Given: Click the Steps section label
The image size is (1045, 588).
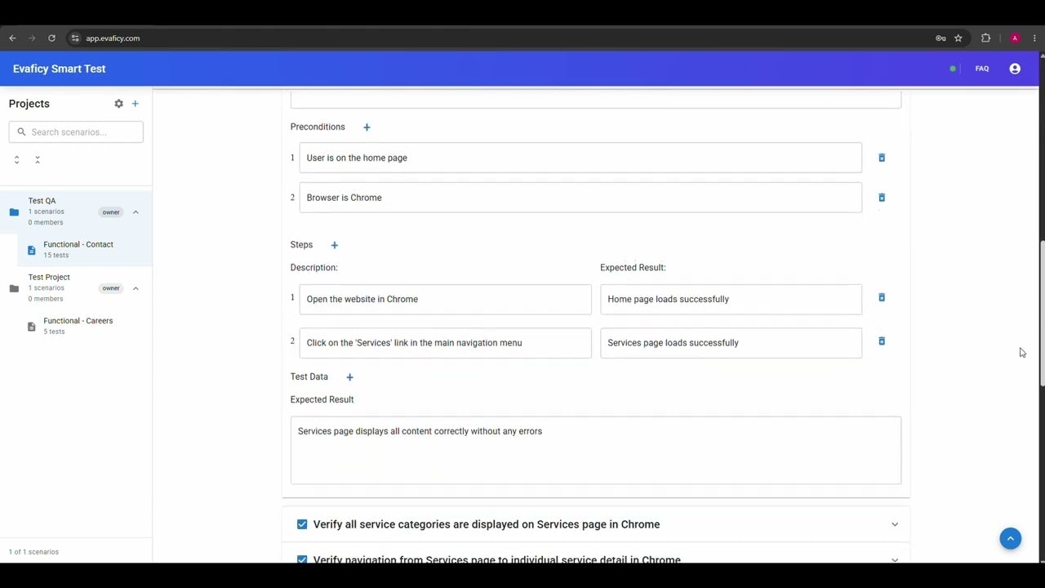Looking at the screenshot, I should pos(301,244).
